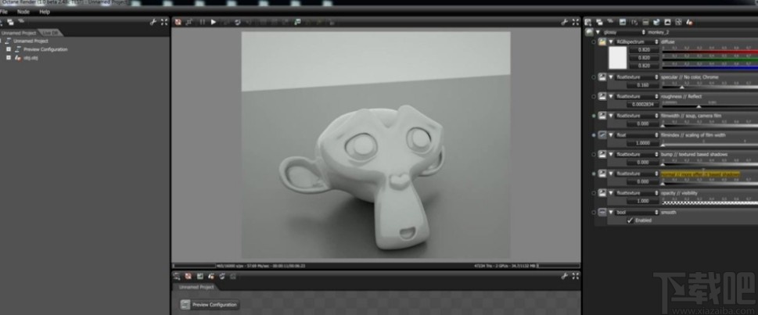Toggle the circle pin beside specular
This screenshot has height=315, width=758.
(x=594, y=77)
